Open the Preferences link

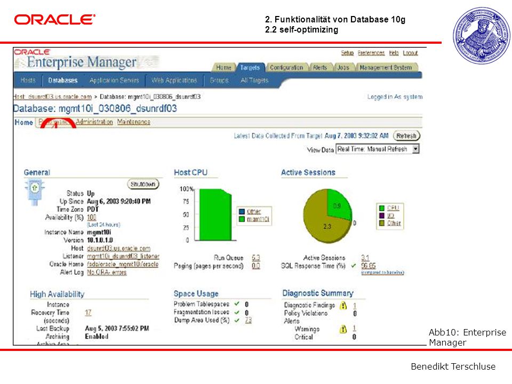point(371,53)
